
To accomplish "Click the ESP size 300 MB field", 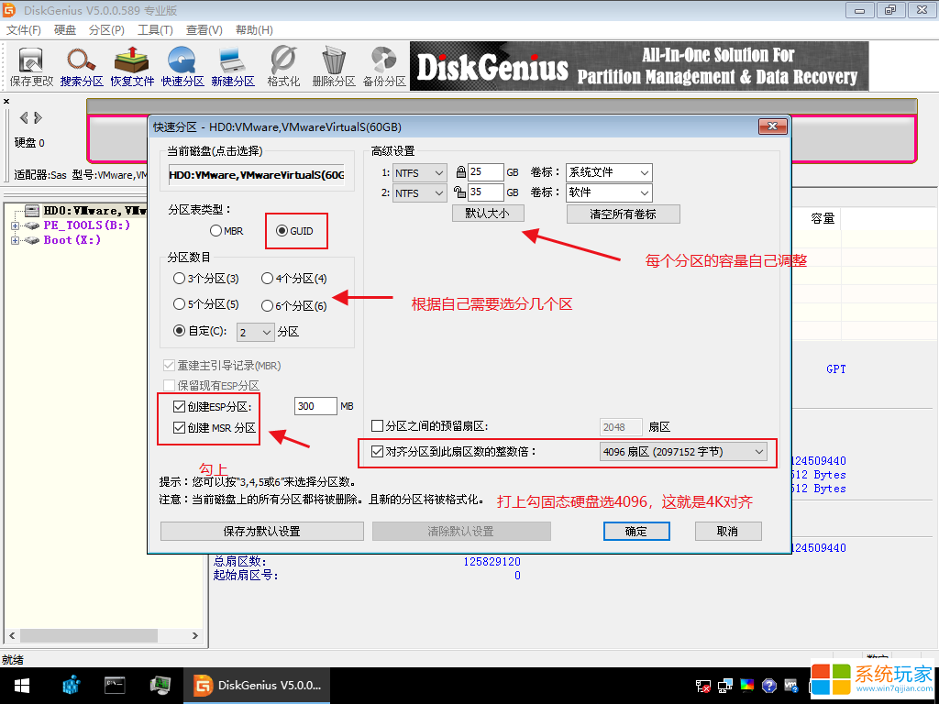I will (315, 406).
